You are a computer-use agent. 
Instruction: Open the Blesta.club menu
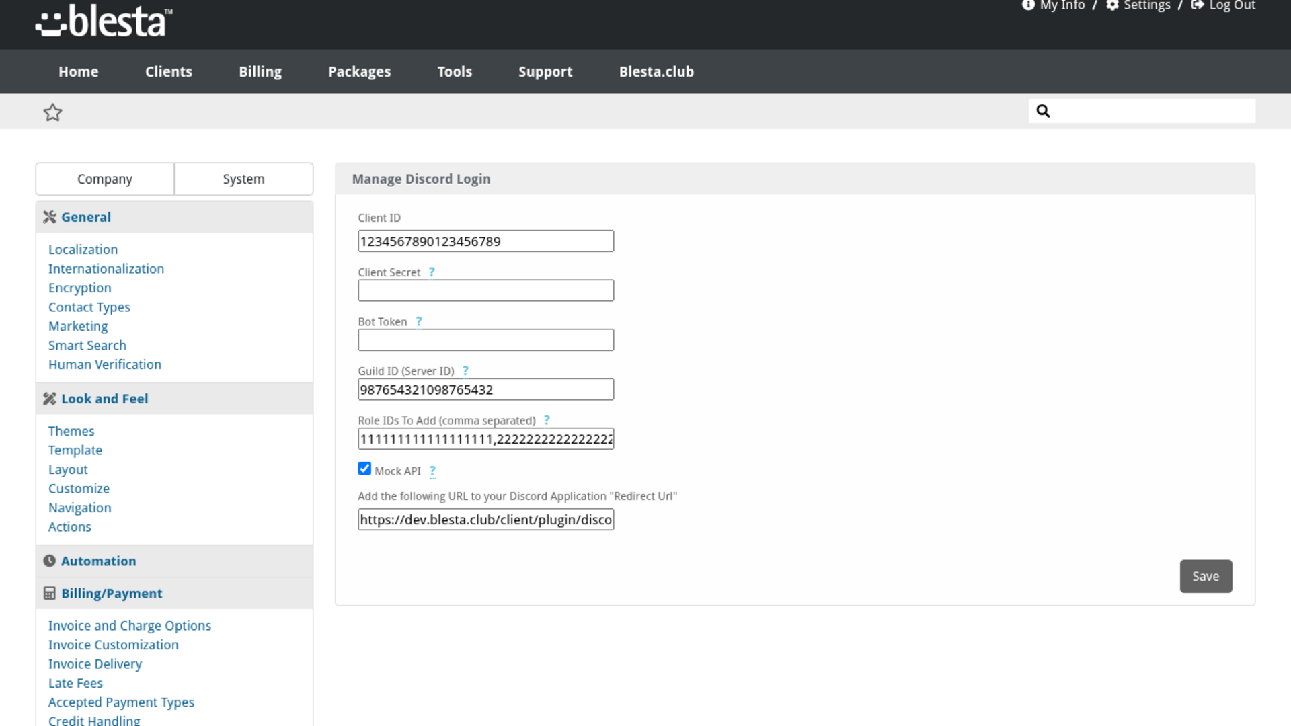tap(656, 71)
